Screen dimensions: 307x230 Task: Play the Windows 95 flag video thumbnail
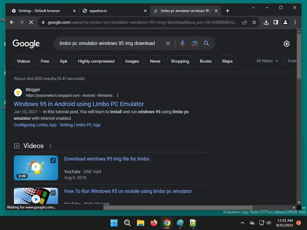(36, 196)
